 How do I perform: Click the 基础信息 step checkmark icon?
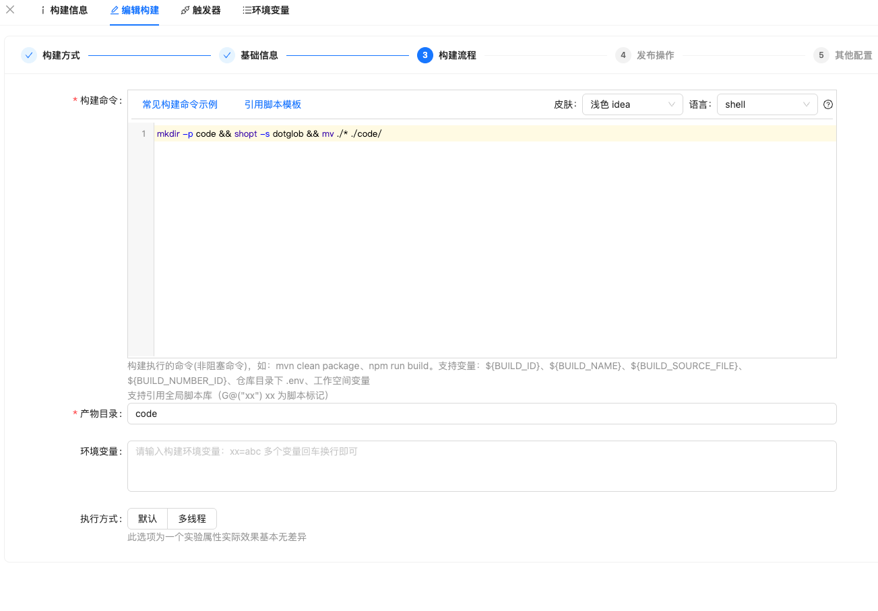point(227,55)
